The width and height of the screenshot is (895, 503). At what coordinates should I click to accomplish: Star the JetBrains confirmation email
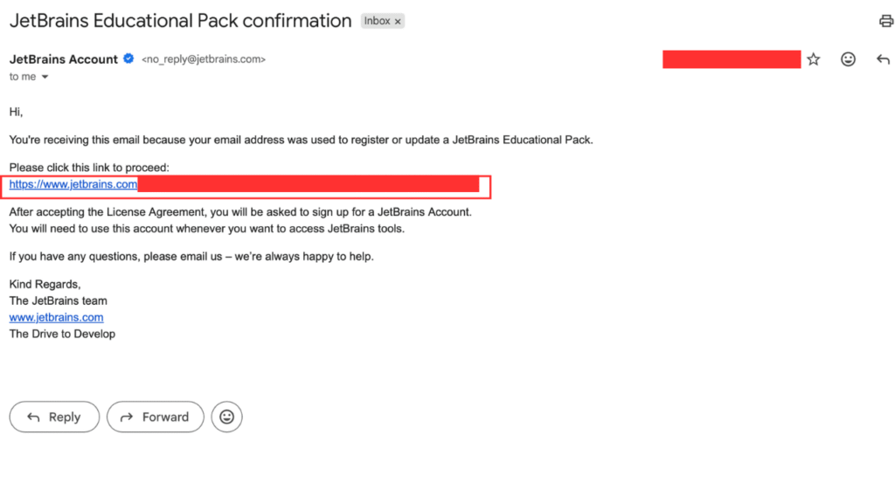coord(814,59)
